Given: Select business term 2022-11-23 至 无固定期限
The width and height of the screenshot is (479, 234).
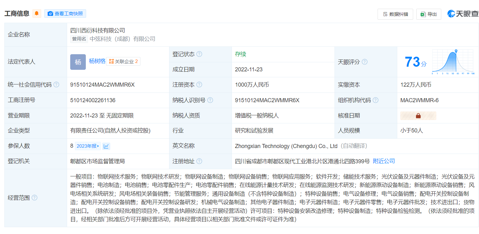Looking at the screenshot, I should coord(102,116).
